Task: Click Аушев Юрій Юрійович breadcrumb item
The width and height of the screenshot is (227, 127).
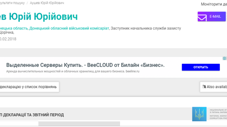Action: 47,3
